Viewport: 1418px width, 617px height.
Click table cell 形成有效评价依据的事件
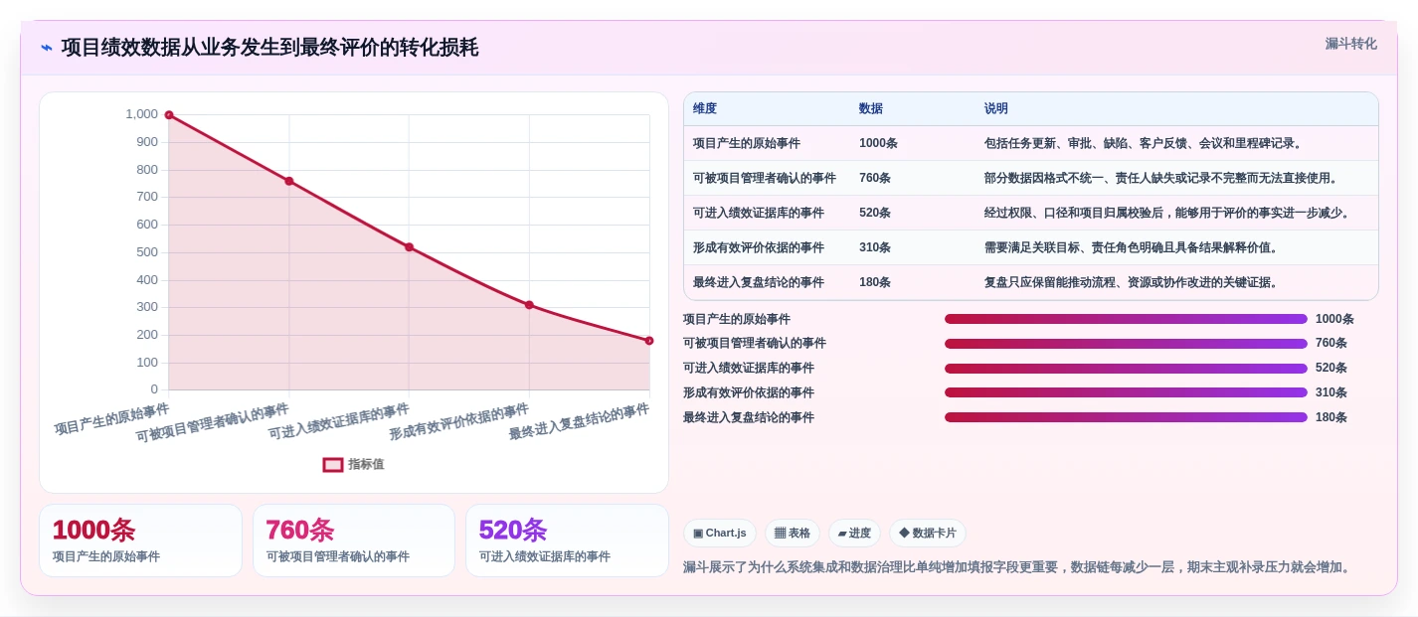(x=759, y=247)
